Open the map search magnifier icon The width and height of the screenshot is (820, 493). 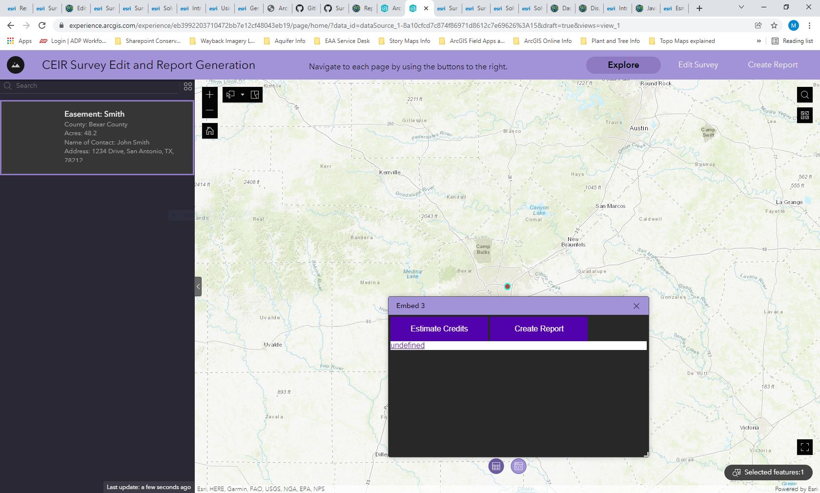coord(804,95)
